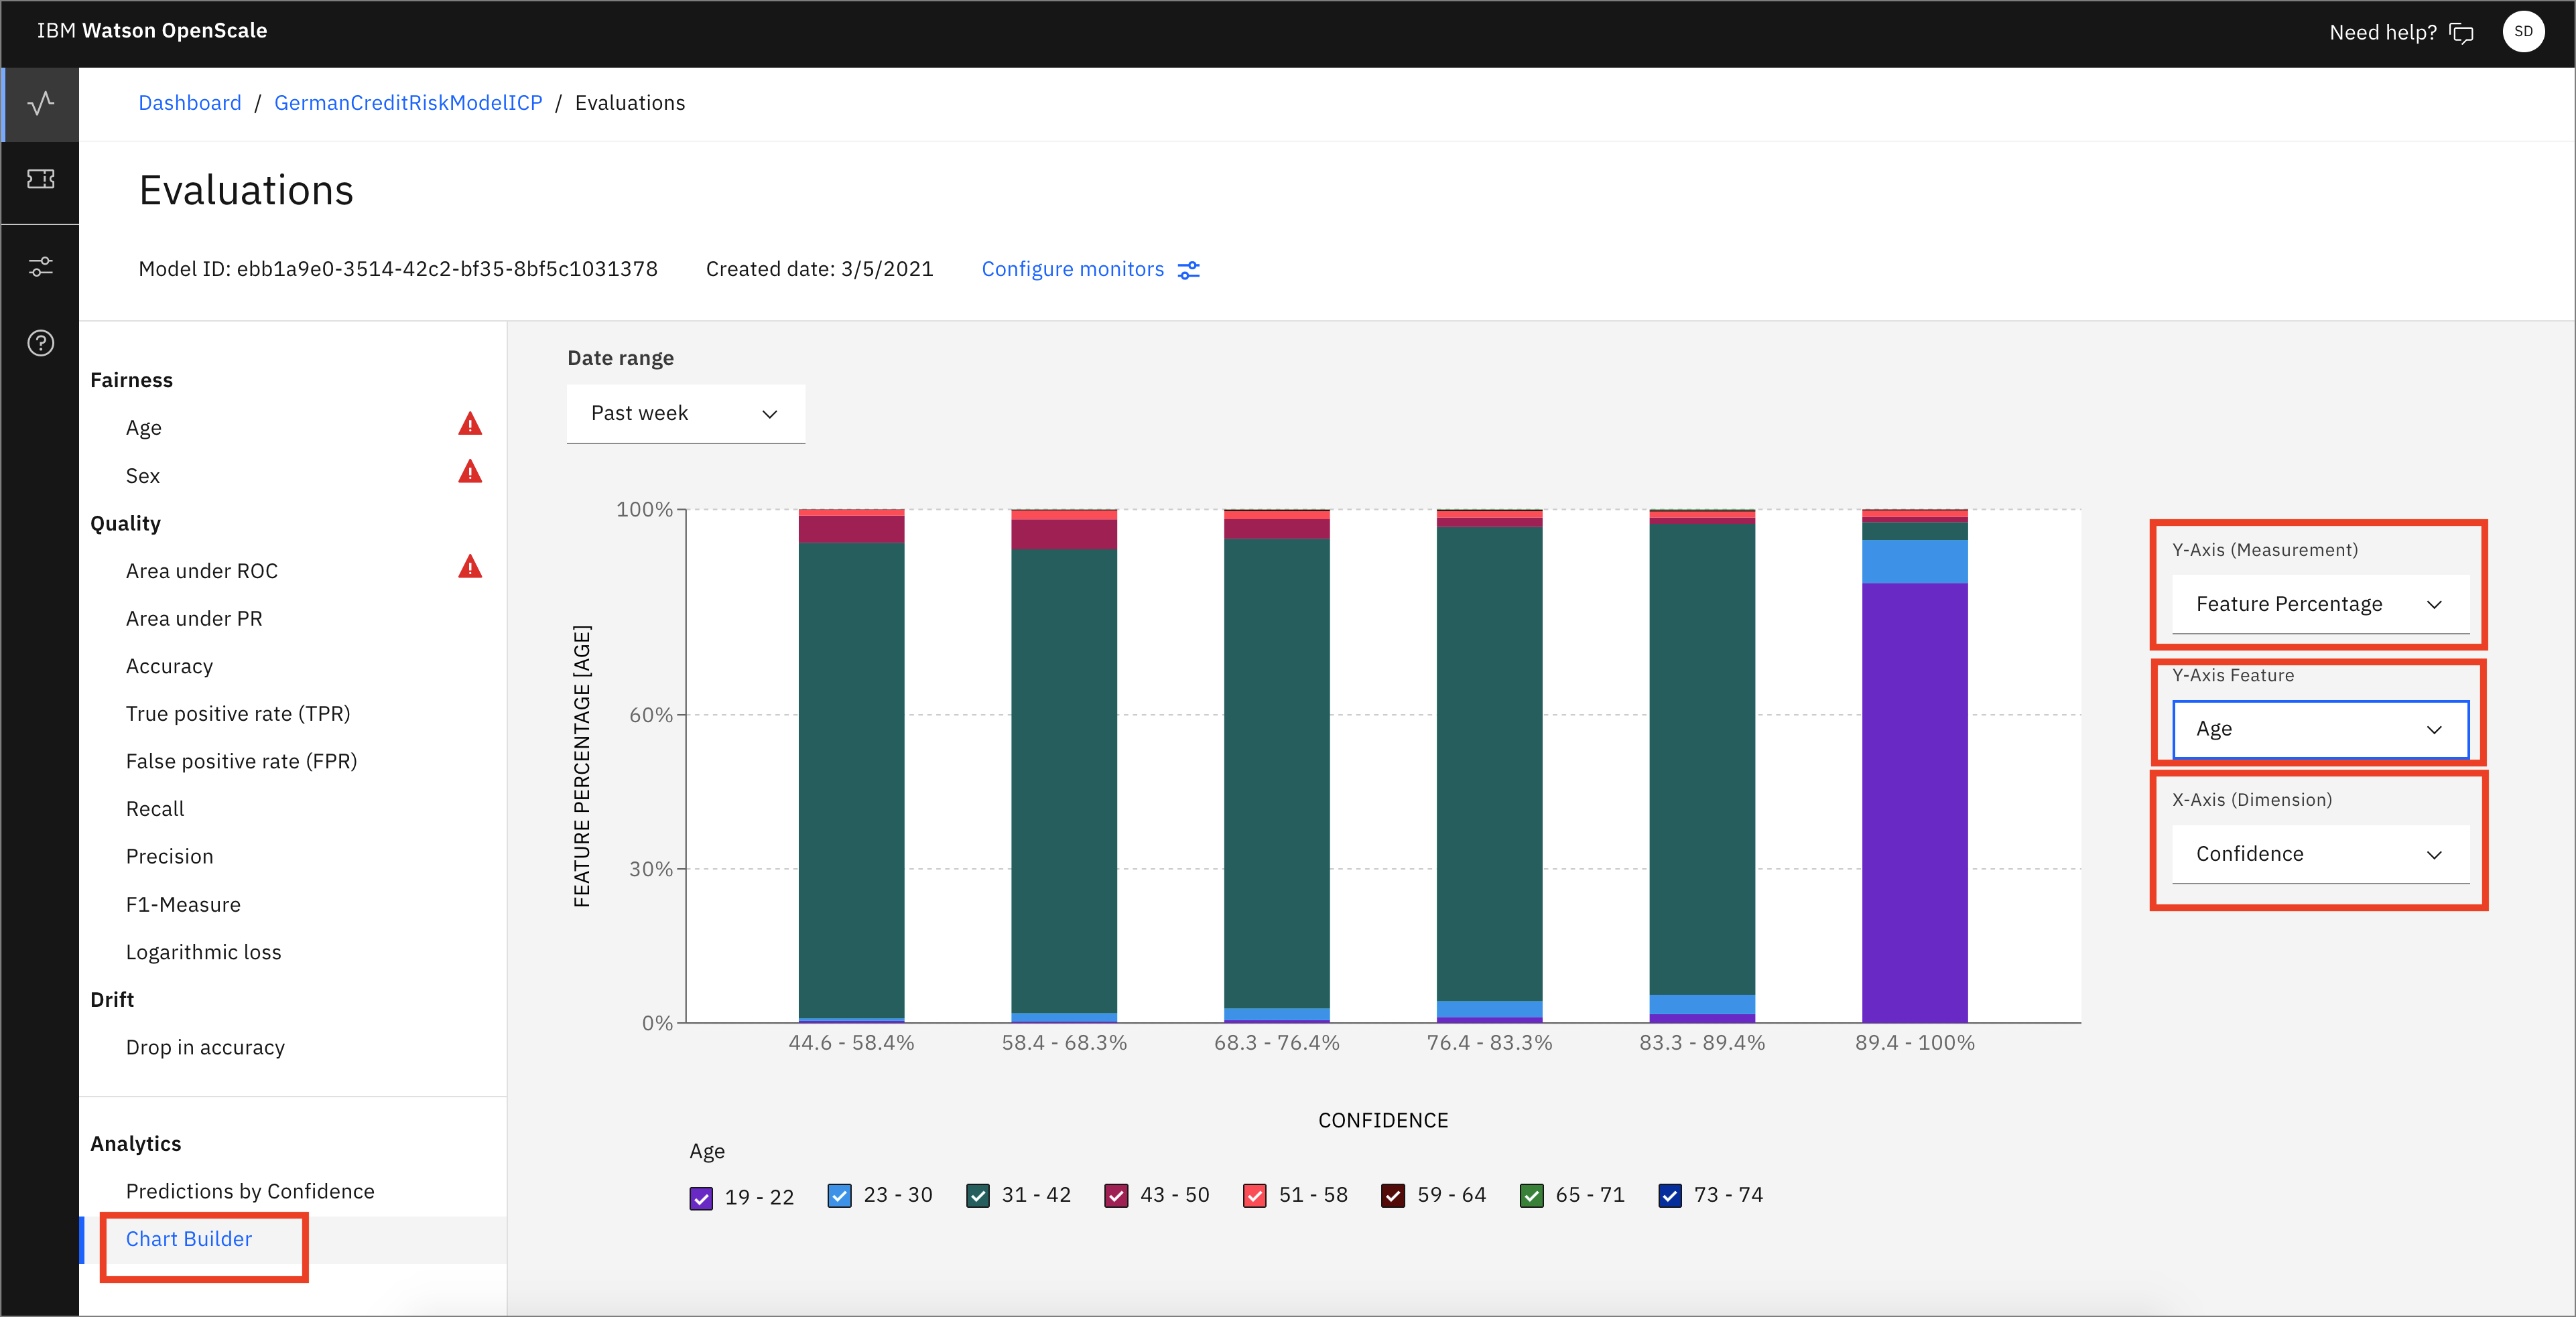Open the Explain transaction ticket icon
The height and width of the screenshot is (1317, 2576).
pos(41,179)
